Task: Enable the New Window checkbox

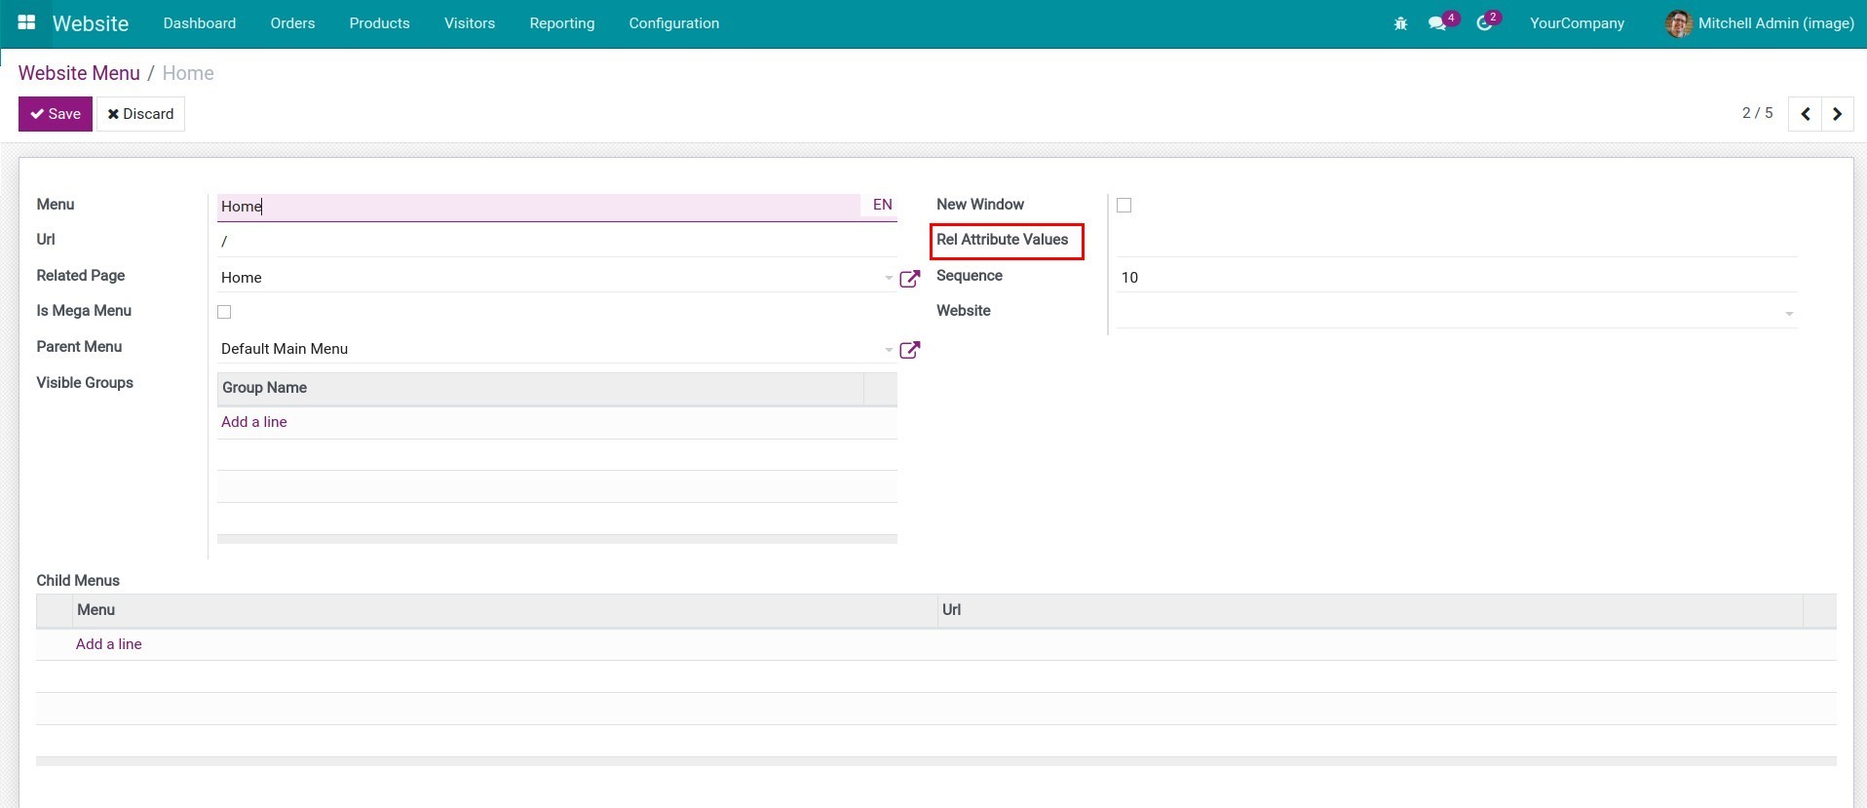Action: pyautogui.click(x=1124, y=206)
